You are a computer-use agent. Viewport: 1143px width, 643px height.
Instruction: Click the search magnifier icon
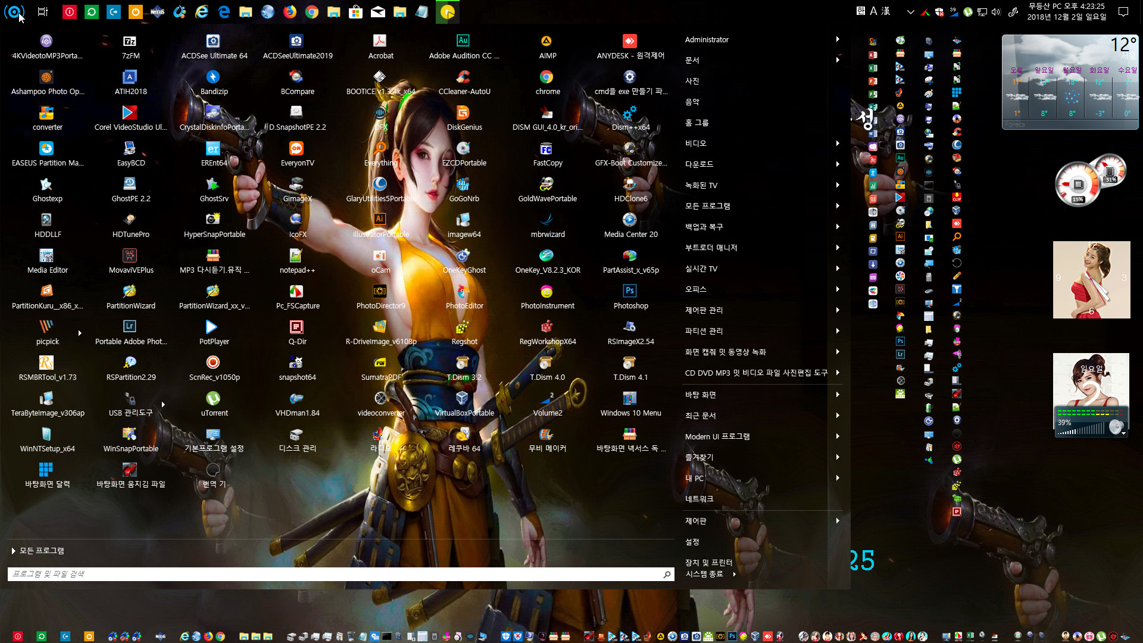coord(667,574)
